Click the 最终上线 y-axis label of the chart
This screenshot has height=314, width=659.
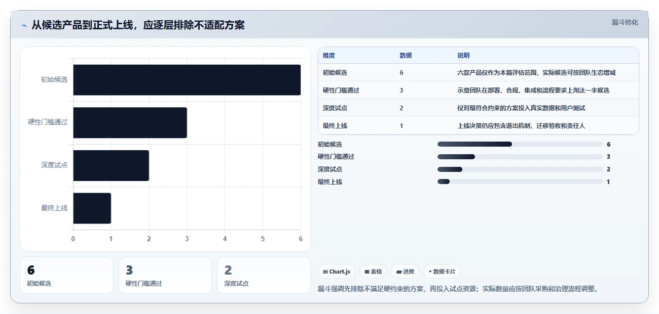54,208
